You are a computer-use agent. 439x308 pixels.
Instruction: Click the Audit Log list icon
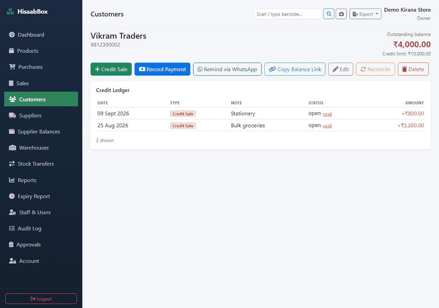click(12, 228)
